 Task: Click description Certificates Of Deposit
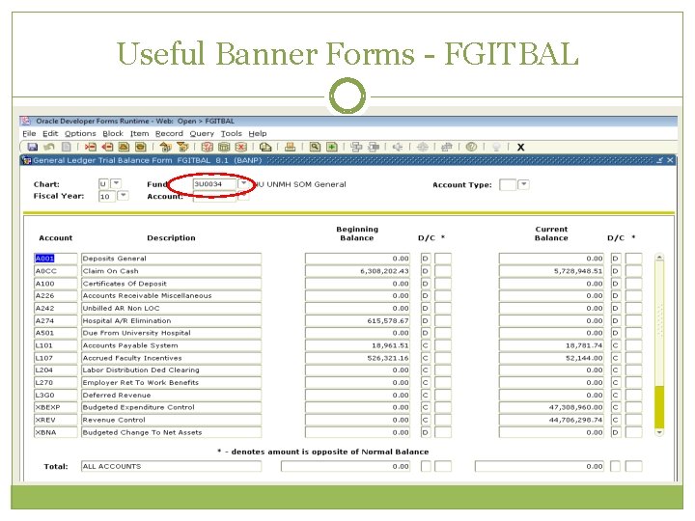click(171, 283)
